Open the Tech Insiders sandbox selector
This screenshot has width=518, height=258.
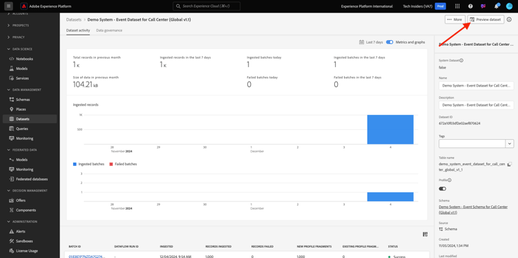coord(418,6)
